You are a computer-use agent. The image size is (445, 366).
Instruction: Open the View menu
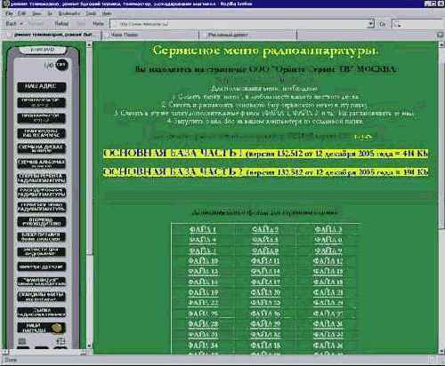point(36,13)
